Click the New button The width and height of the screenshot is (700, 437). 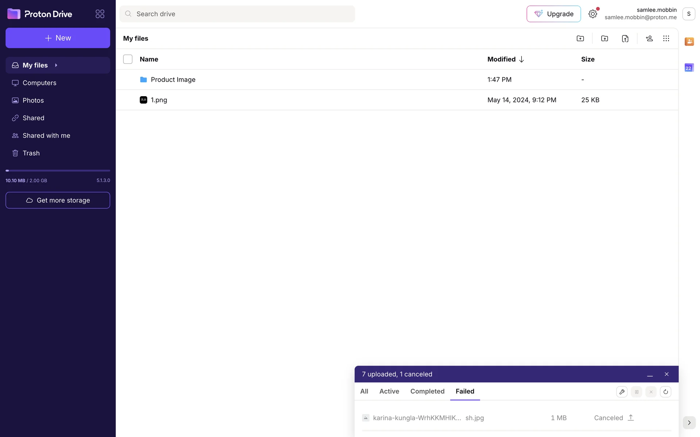tap(58, 38)
